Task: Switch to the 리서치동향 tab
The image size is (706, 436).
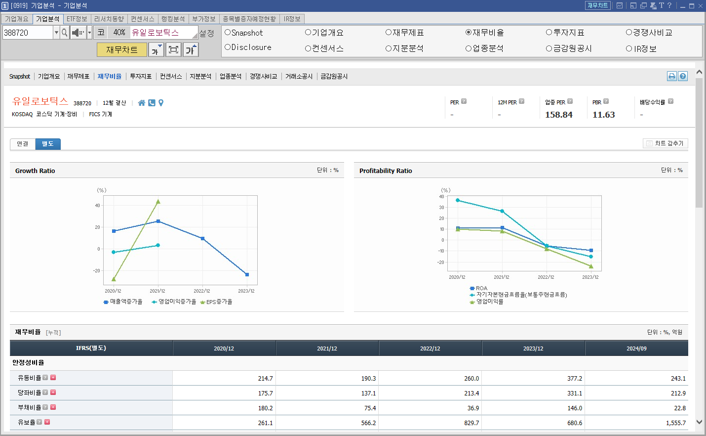Action: click(109, 19)
